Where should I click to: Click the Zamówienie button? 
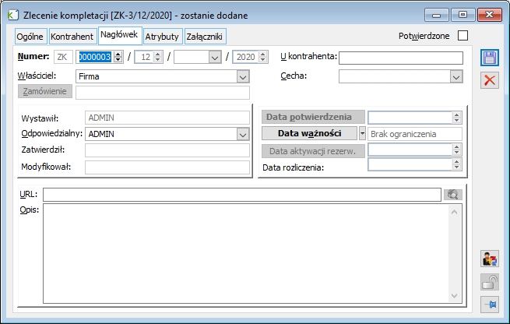(x=45, y=91)
